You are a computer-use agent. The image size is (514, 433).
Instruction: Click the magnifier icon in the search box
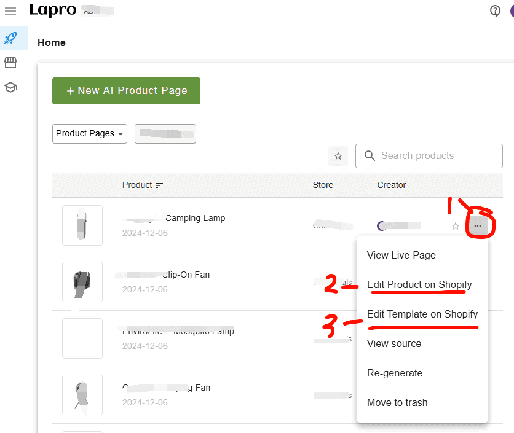pos(370,155)
